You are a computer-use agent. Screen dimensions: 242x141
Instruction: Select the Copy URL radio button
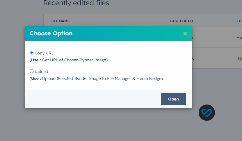[31, 53]
